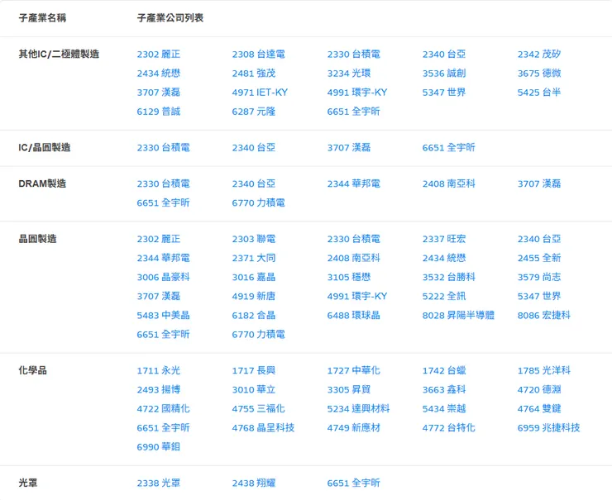The width and height of the screenshot is (612, 500).
Task: Select the 8086 宏捷科 link
Action: click(x=543, y=316)
